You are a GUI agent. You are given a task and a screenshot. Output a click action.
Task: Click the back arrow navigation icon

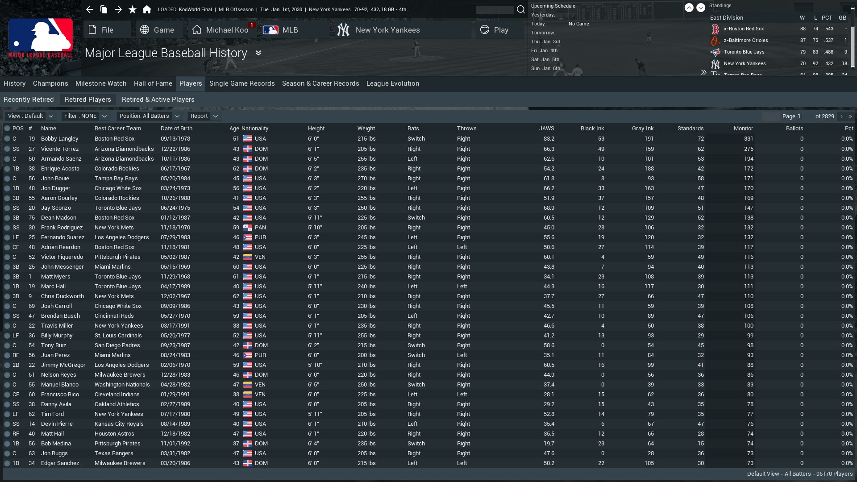[x=90, y=9]
